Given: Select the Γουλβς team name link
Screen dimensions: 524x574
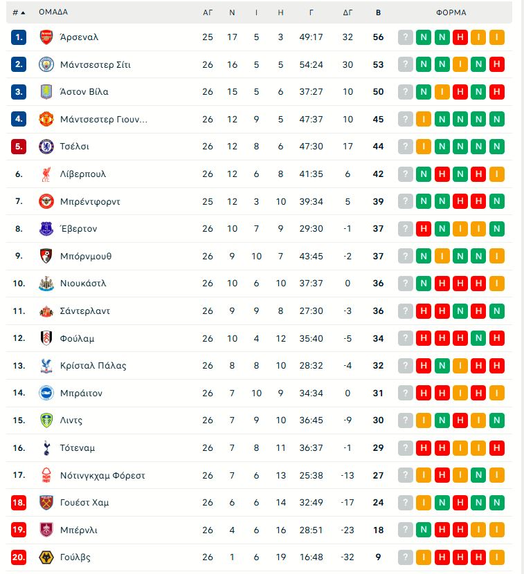Looking at the screenshot, I should (76, 557).
